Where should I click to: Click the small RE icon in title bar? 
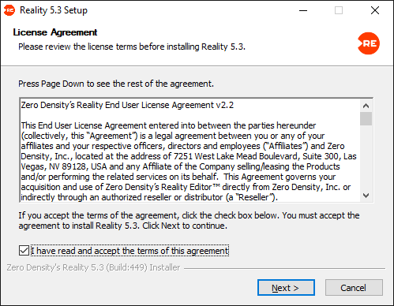[9, 10]
